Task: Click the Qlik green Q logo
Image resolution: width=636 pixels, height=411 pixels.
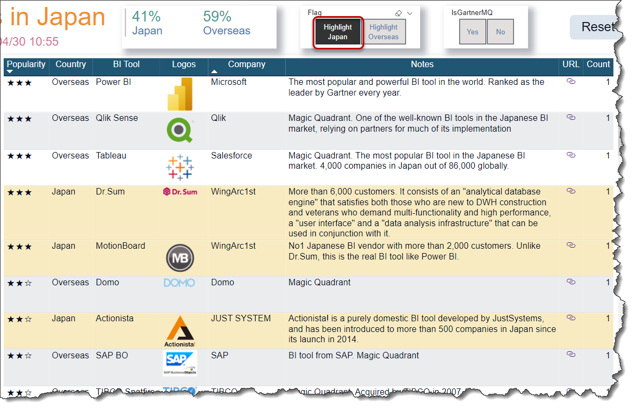Action: (x=180, y=130)
